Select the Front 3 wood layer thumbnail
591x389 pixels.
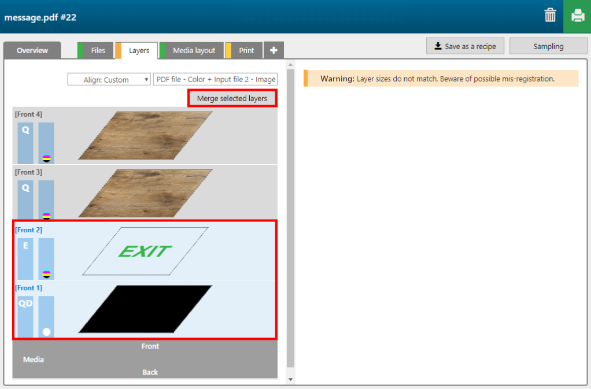tap(145, 193)
